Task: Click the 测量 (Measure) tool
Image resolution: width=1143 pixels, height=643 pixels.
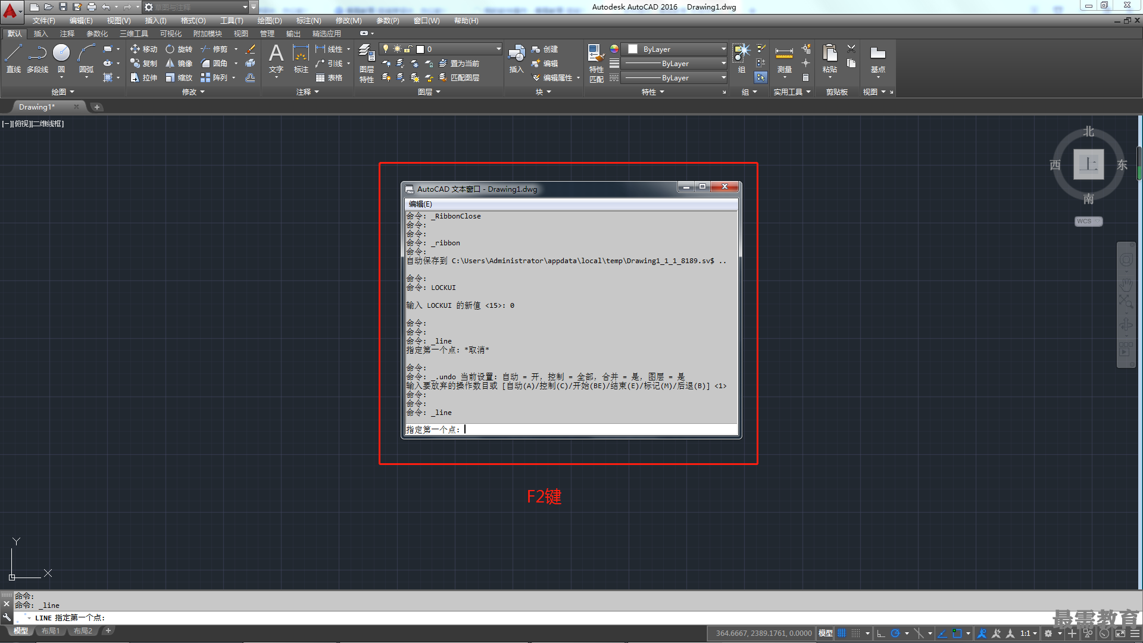Action: click(785, 58)
